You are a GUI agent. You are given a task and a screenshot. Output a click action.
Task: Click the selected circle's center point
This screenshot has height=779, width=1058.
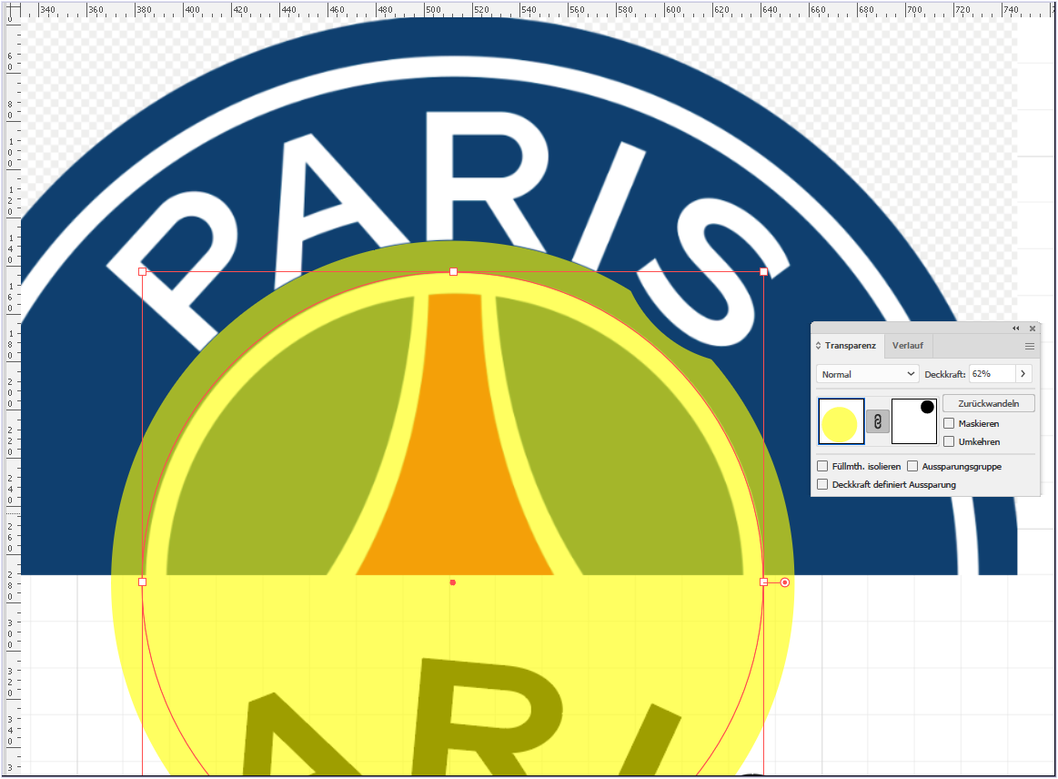(453, 582)
